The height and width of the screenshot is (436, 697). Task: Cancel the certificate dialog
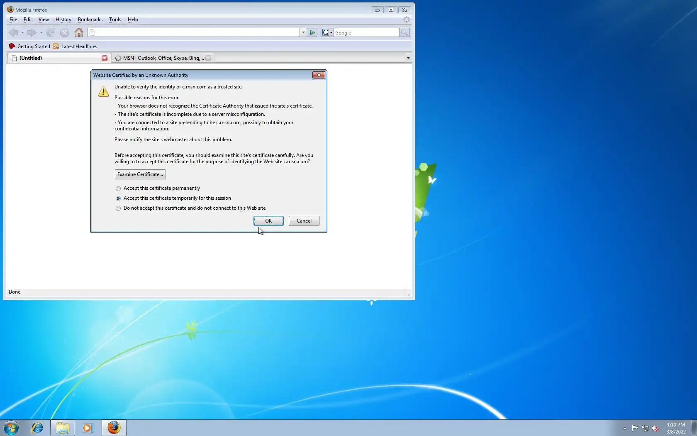[x=304, y=221]
